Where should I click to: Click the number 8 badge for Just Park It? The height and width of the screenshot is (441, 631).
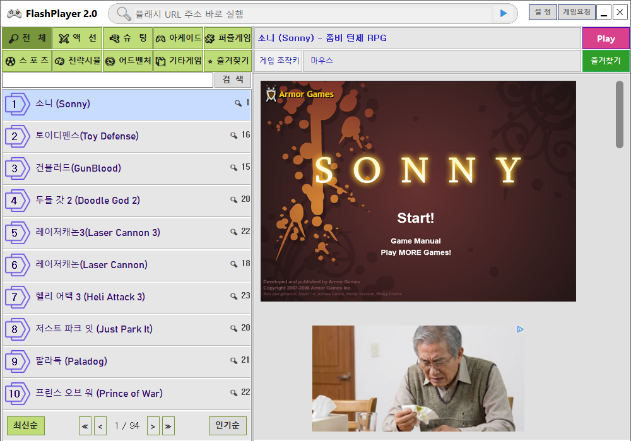(17, 329)
